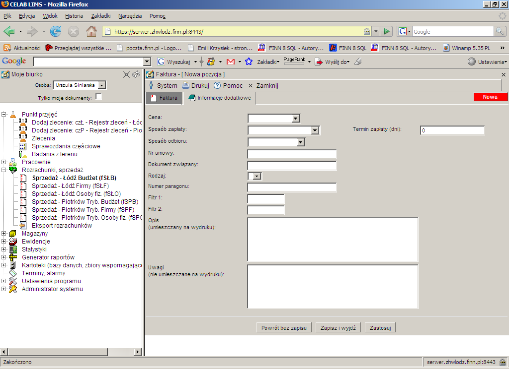Viewport: 509px width, 369px height.
Task: Click the Numer paragonu field
Action: click(x=292, y=187)
